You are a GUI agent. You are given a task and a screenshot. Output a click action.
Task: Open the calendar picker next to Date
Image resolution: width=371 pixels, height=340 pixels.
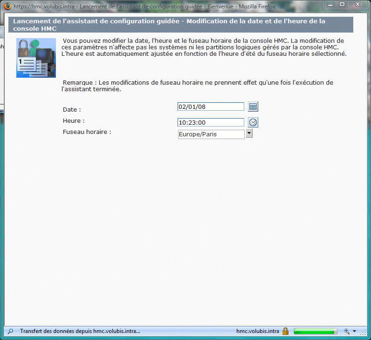(253, 107)
